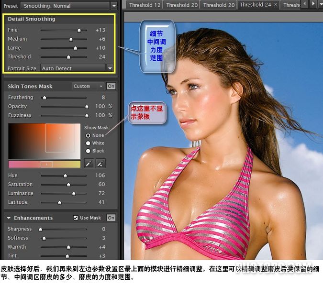Open the Custom skin mask dropdown

[88, 86]
